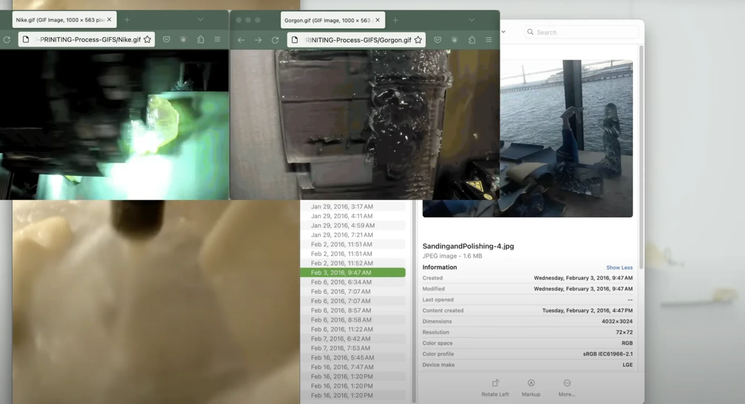Image resolution: width=745 pixels, height=404 pixels.
Task: Open Extensions in the Nike.gif window
Action: pos(201,40)
